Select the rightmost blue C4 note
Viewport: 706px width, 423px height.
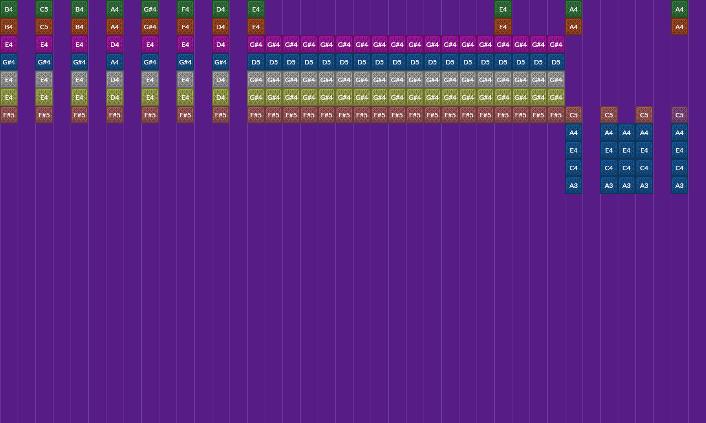(680, 167)
